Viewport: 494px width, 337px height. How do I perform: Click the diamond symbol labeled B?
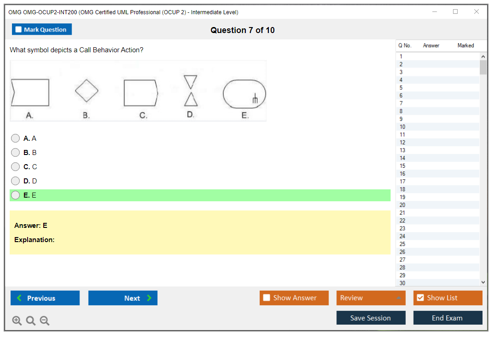[86, 90]
